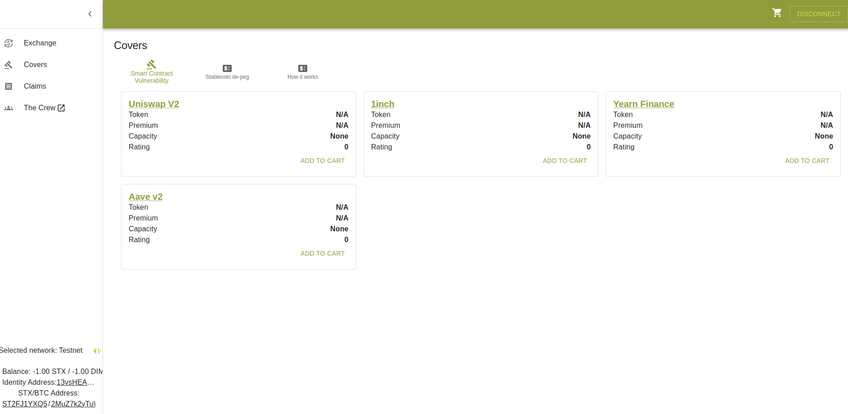Add 1inch cover to cart

(565, 161)
